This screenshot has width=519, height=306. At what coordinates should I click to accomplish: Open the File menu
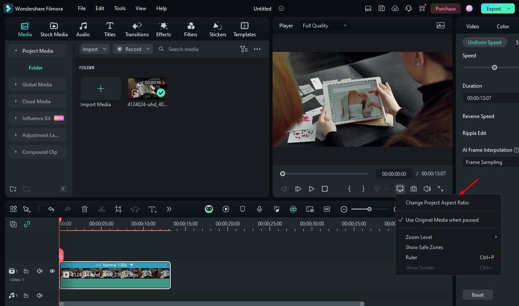82,8
